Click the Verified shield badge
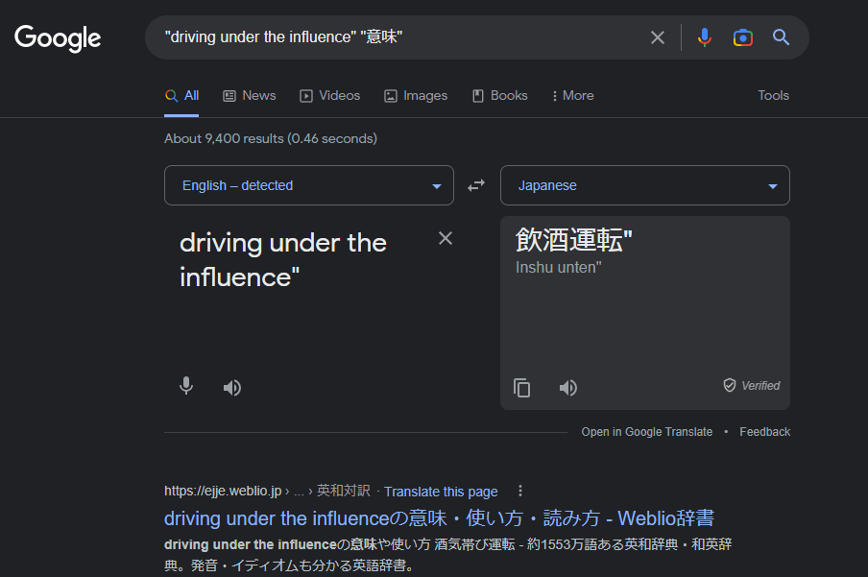This screenshot has height=577, width=868. point(752,385)
